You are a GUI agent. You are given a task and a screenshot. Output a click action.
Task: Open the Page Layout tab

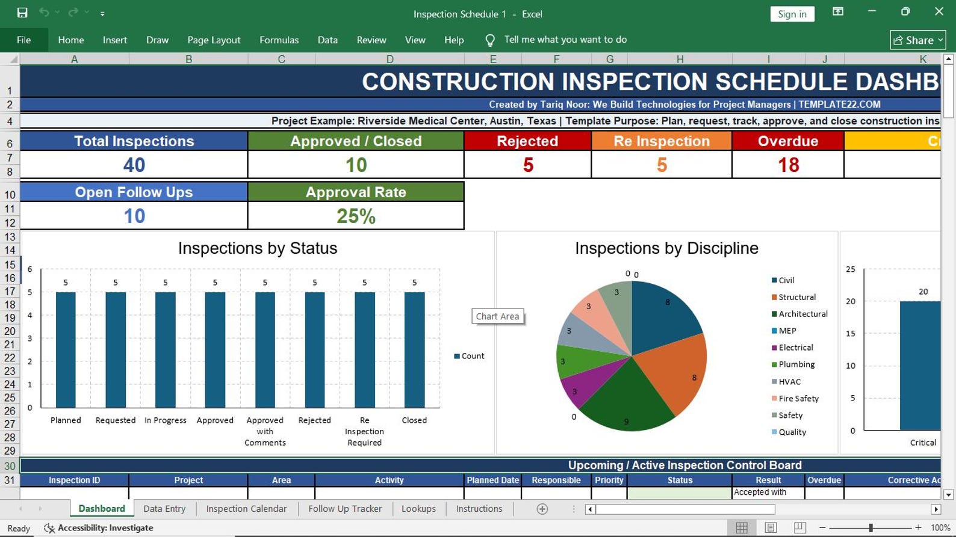tap(214, 40)
